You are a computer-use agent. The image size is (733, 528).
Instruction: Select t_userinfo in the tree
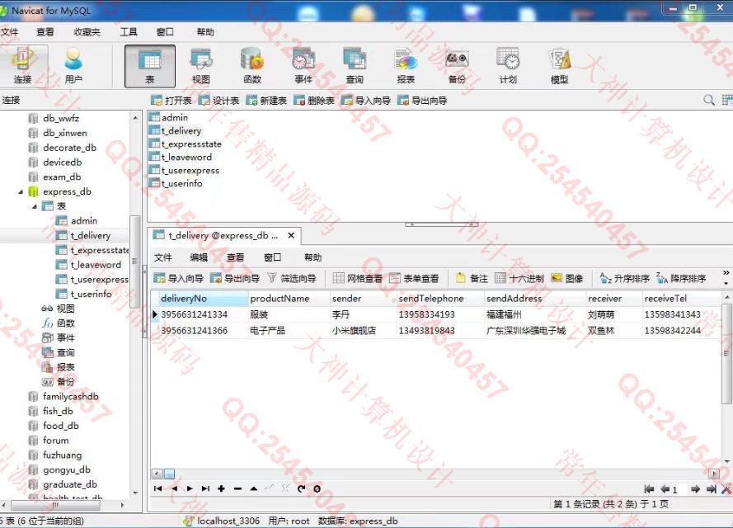pyautogui.click(x=91, y=294)
